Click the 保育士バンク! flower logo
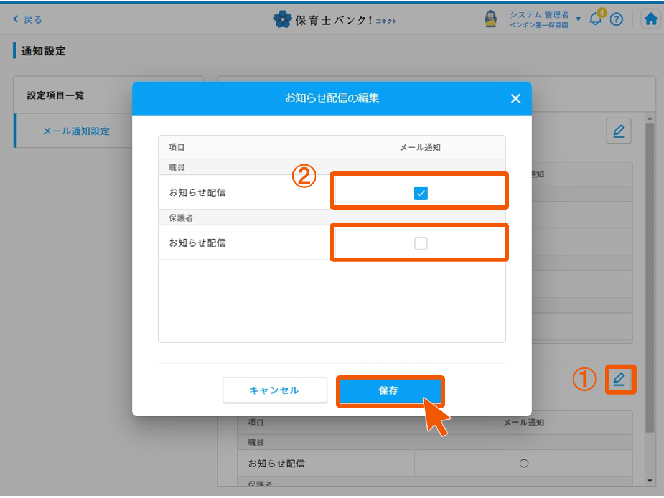 [282, 19]
